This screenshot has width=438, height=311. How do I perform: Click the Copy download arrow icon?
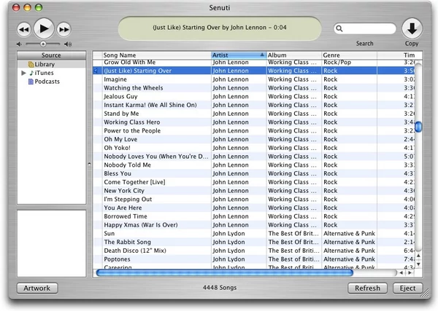coord(412,28)
